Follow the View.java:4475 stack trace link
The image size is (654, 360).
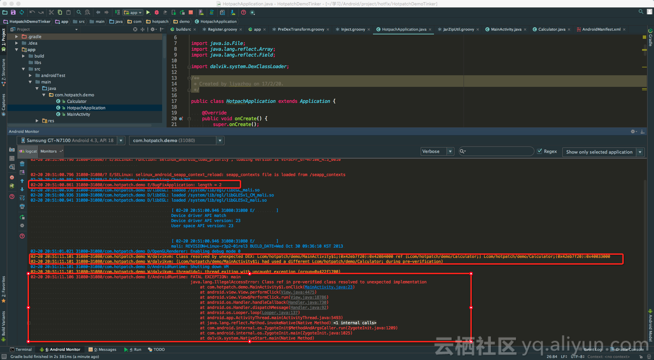point(298,292)
